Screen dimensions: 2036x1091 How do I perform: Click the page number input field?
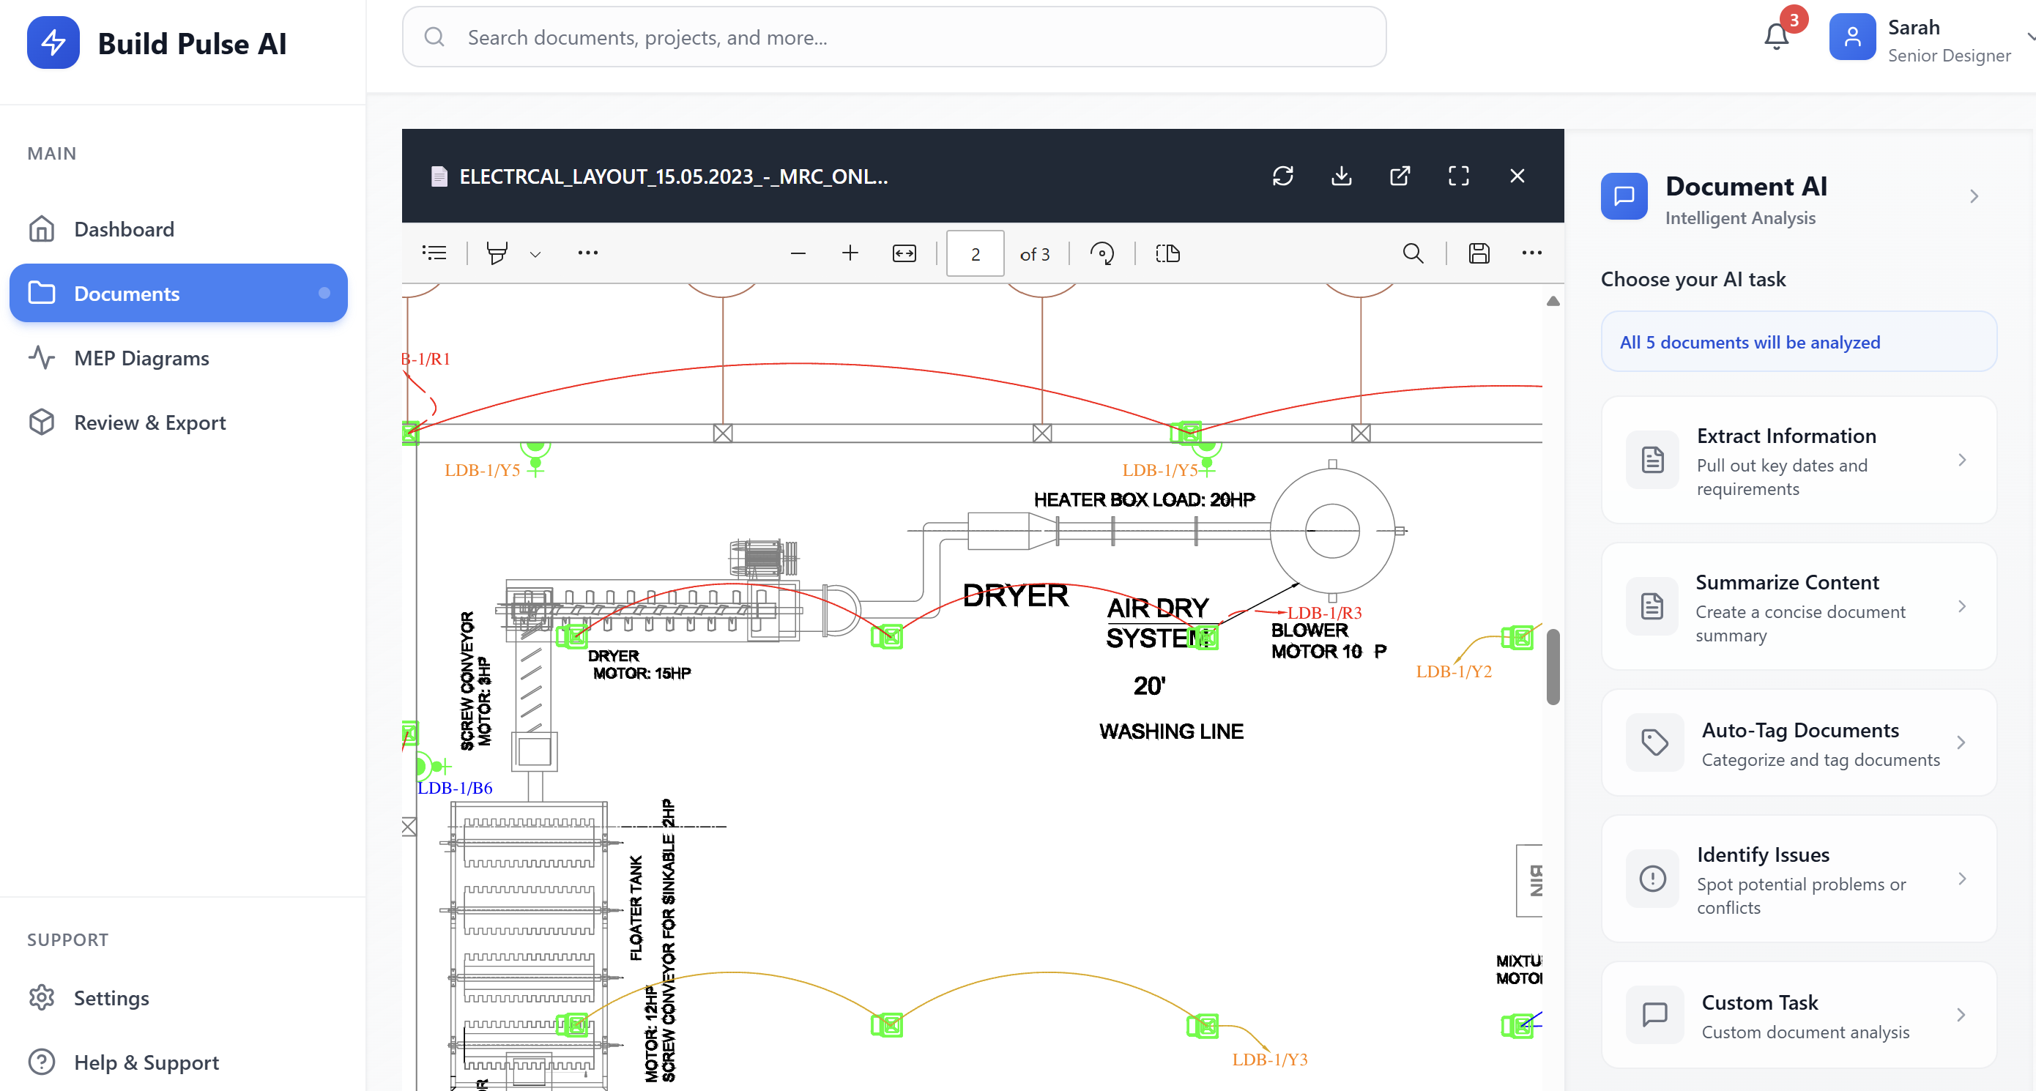[x=975, y=253]
